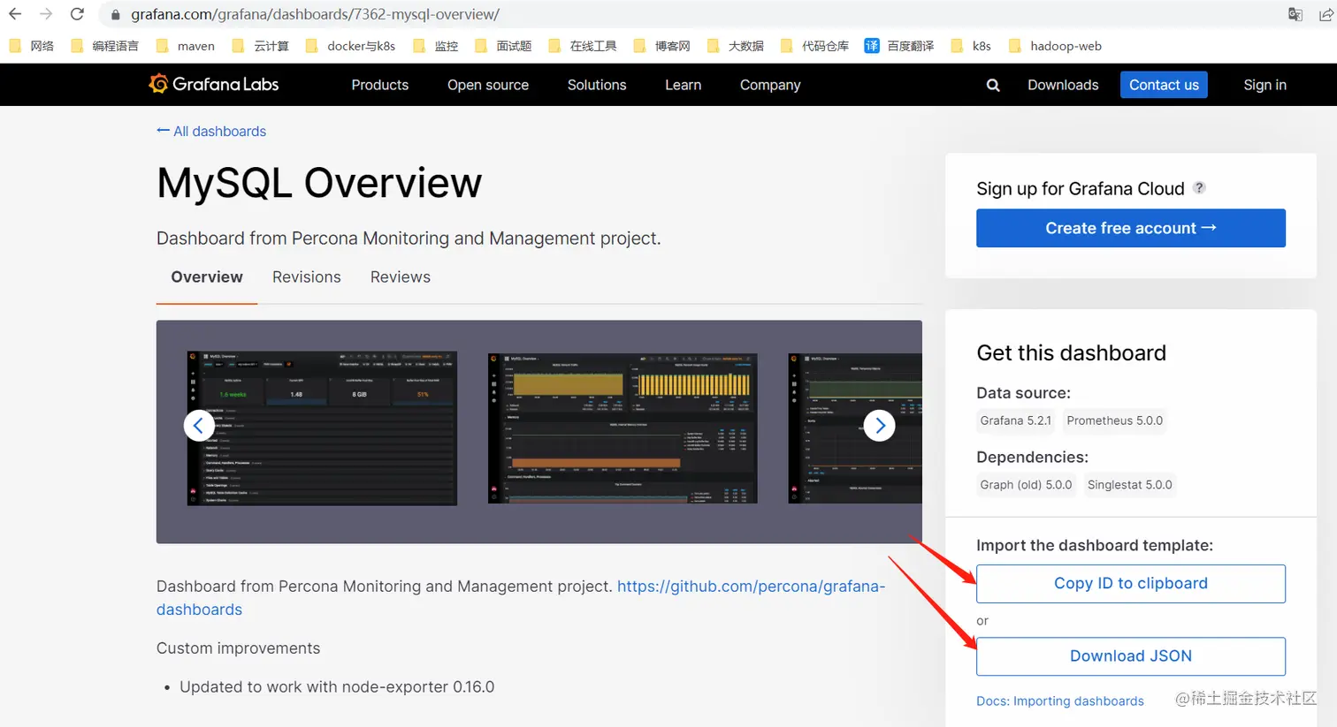Viewport: 1337px width, 727px height.
Task: Click Create free account button
Action: tap(1131, 228)
